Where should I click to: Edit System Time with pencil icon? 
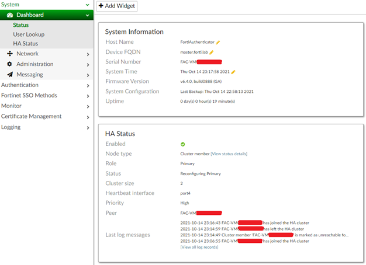coord(233,72)
